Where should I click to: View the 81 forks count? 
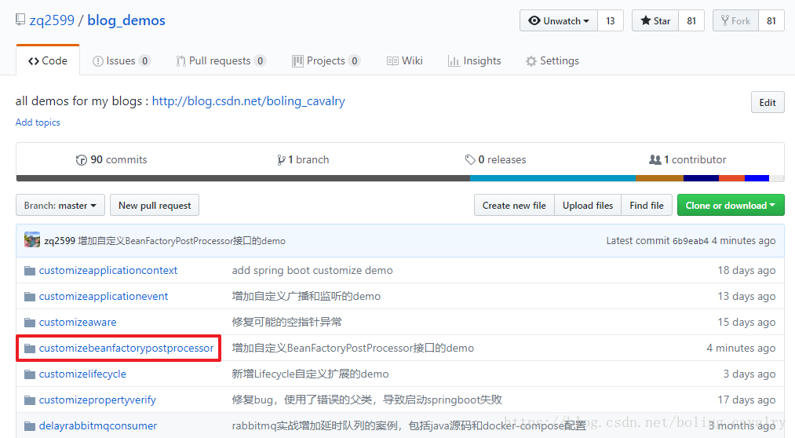[771, 20]
